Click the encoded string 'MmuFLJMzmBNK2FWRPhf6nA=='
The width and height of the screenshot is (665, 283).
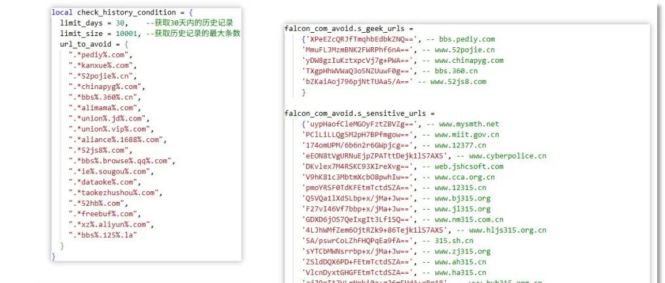pyautogui.click(x=357, y=50)
